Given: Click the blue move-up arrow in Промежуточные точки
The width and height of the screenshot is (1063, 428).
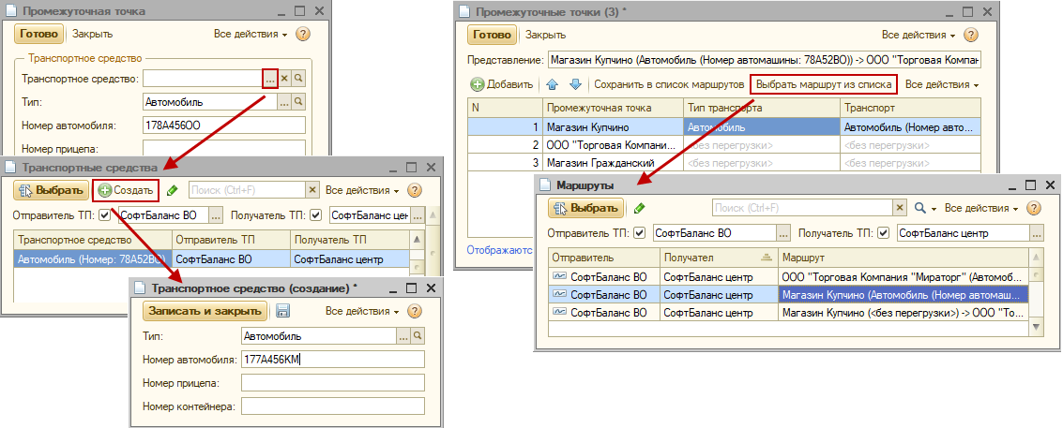Looking at the screenshot, I should point(553,84).
